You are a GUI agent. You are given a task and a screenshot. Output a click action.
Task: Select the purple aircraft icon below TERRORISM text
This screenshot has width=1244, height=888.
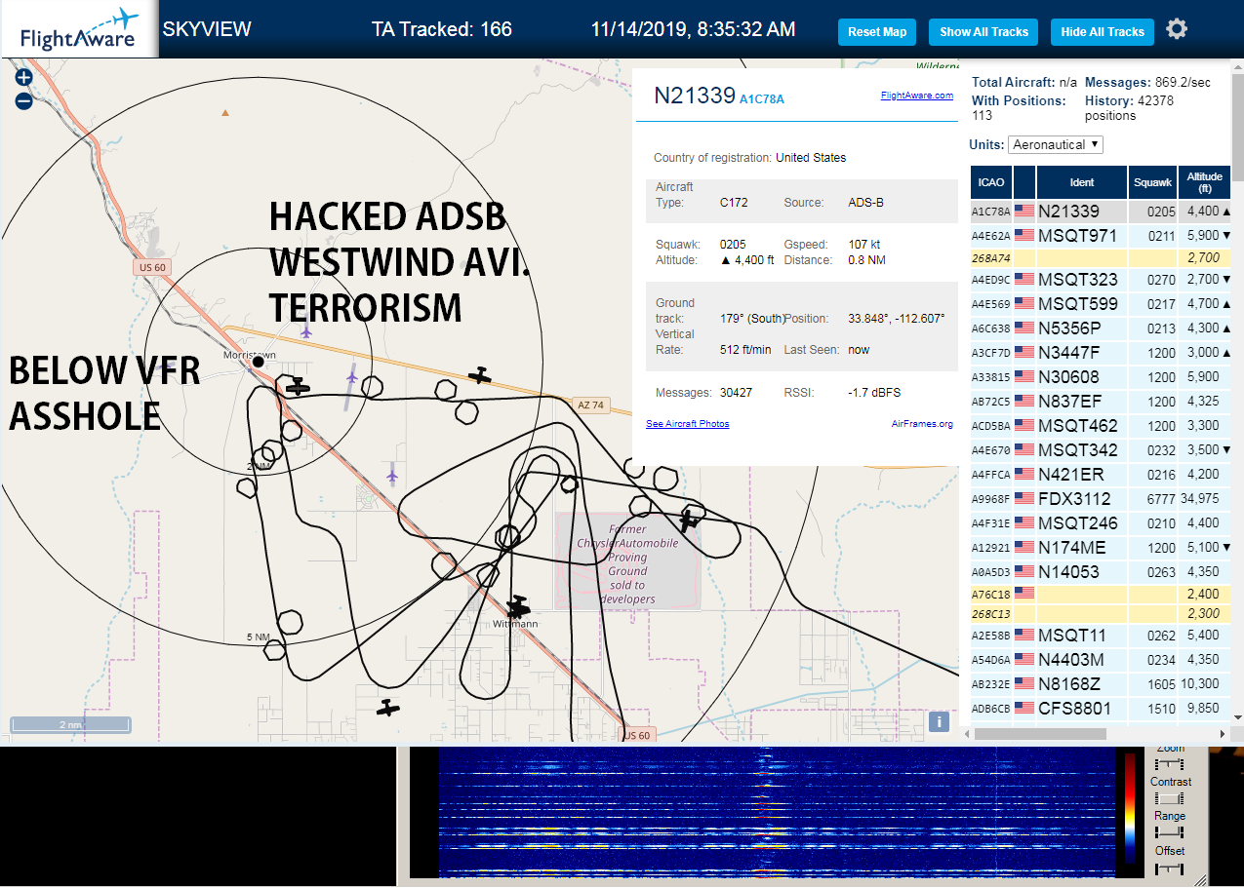[x=306, y=331]
